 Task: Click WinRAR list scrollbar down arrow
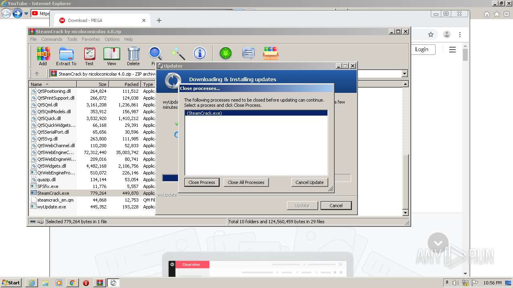pos(405,213)
